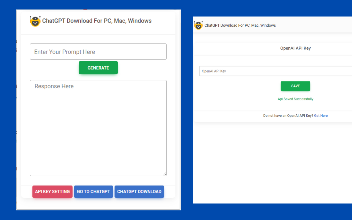Open API KEY SETTING
The image size is (352, 220).
click(53, 192)
